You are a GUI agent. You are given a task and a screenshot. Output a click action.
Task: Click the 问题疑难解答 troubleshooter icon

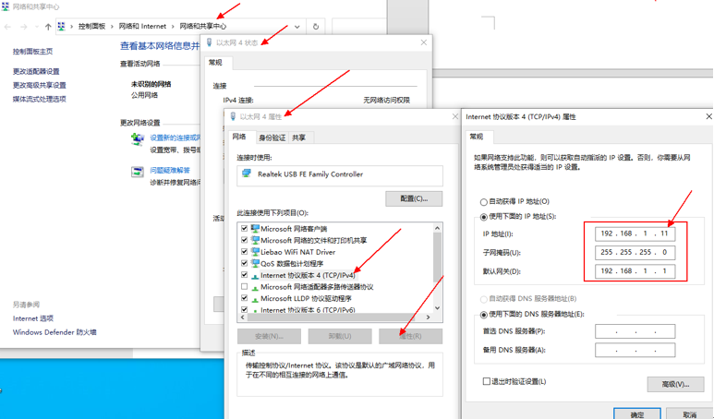click(138, 171)
